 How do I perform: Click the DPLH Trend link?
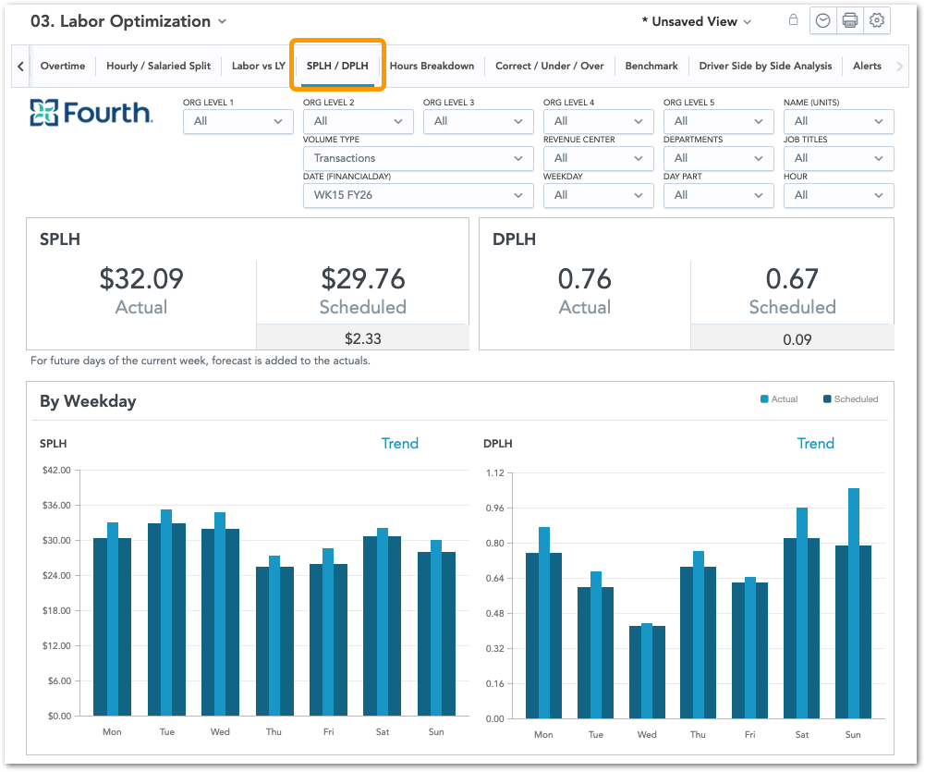click(815, 444)
